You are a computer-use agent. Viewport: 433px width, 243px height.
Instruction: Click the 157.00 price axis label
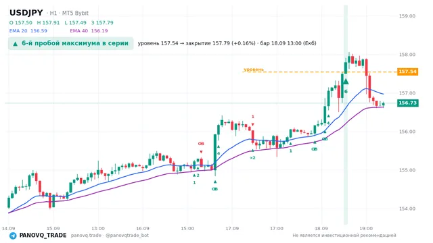pyautogui.click(x=407, y=93)
